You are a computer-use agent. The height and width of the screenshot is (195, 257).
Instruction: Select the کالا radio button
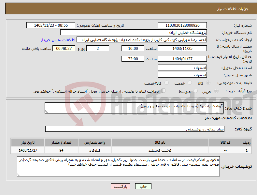tap(208, 83)
